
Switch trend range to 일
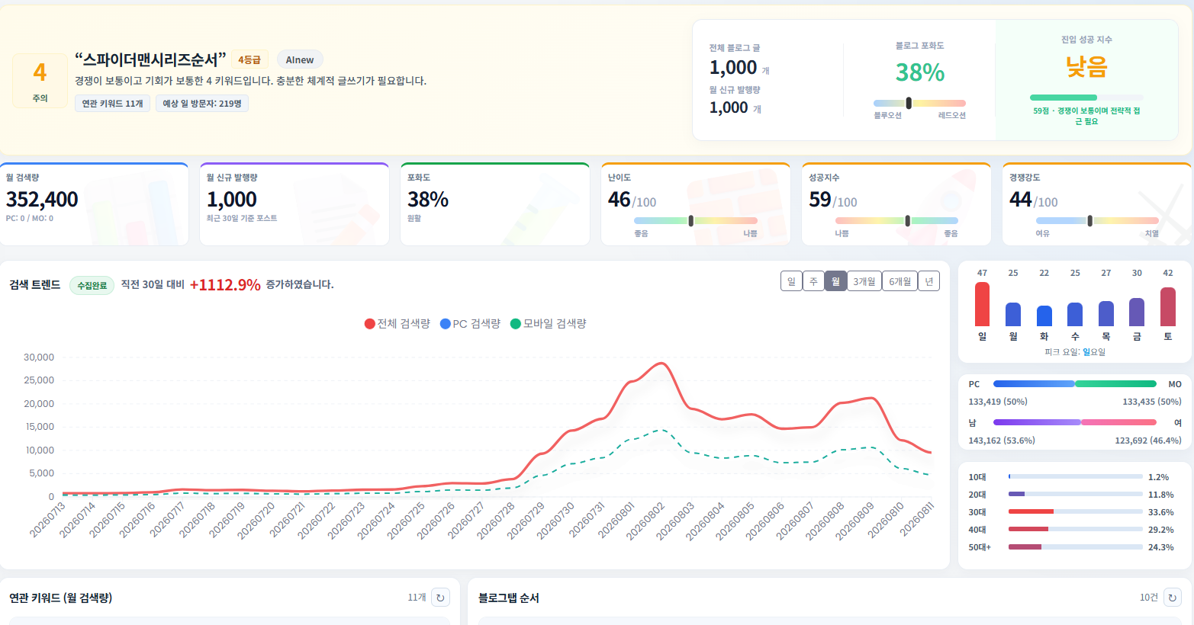pyautogui.click(x=791, y=281)
